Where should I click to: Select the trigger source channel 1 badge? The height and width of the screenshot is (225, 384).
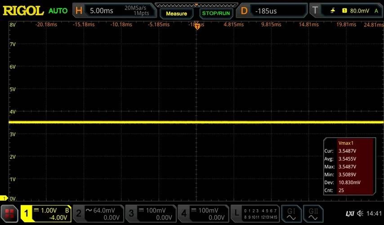(x=344, y=10)
